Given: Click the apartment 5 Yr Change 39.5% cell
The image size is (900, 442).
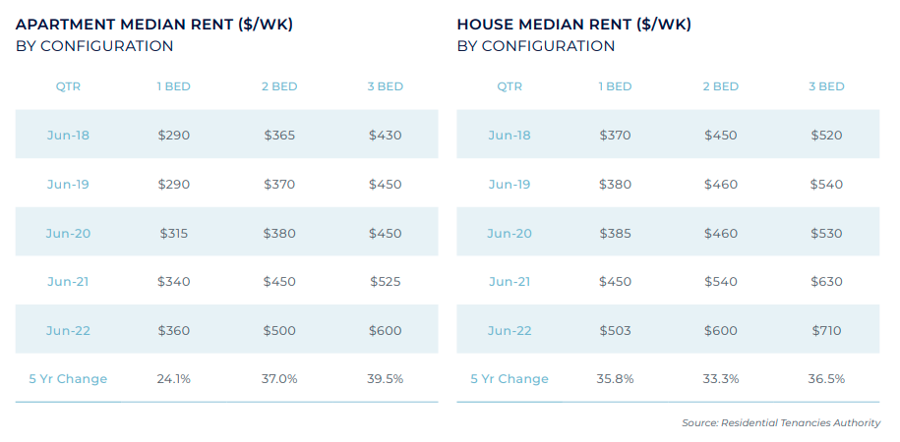Looking at the screenshot, I should (x=386, y=378).
